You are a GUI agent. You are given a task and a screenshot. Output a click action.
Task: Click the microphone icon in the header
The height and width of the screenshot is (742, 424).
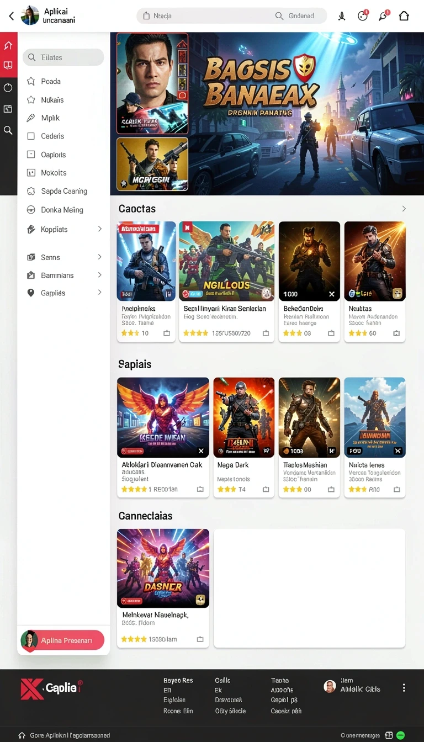[342, 16]
